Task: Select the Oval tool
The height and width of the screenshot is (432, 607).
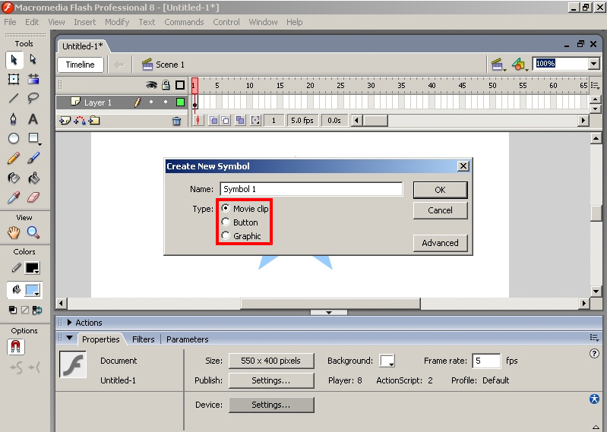Action: click(x=14, y=138)
